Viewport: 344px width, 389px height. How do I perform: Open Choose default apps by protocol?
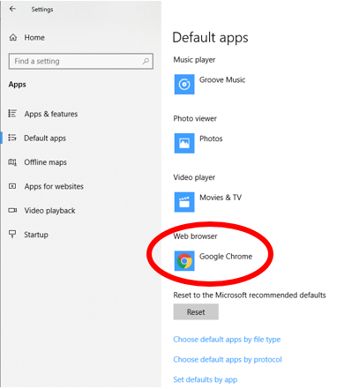click(x=228, y=359)
